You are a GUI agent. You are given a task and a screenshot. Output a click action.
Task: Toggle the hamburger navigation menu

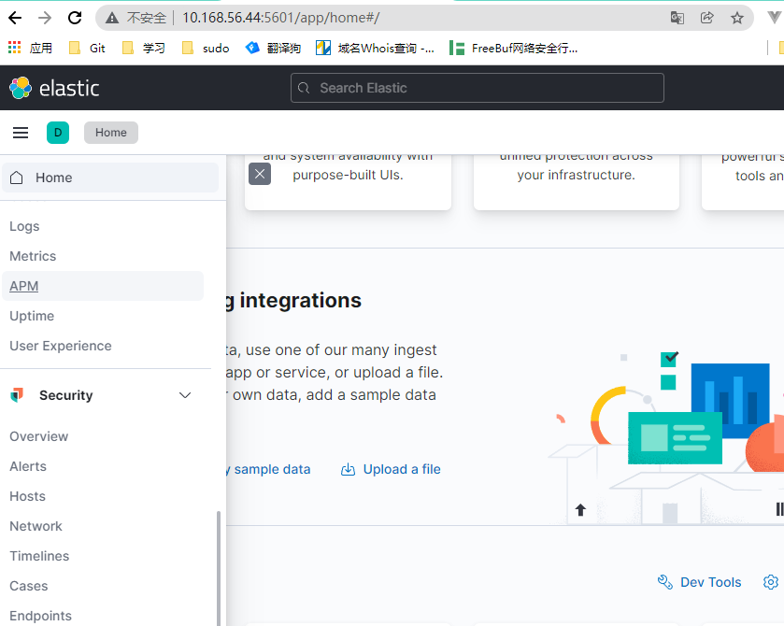[21, 133]
